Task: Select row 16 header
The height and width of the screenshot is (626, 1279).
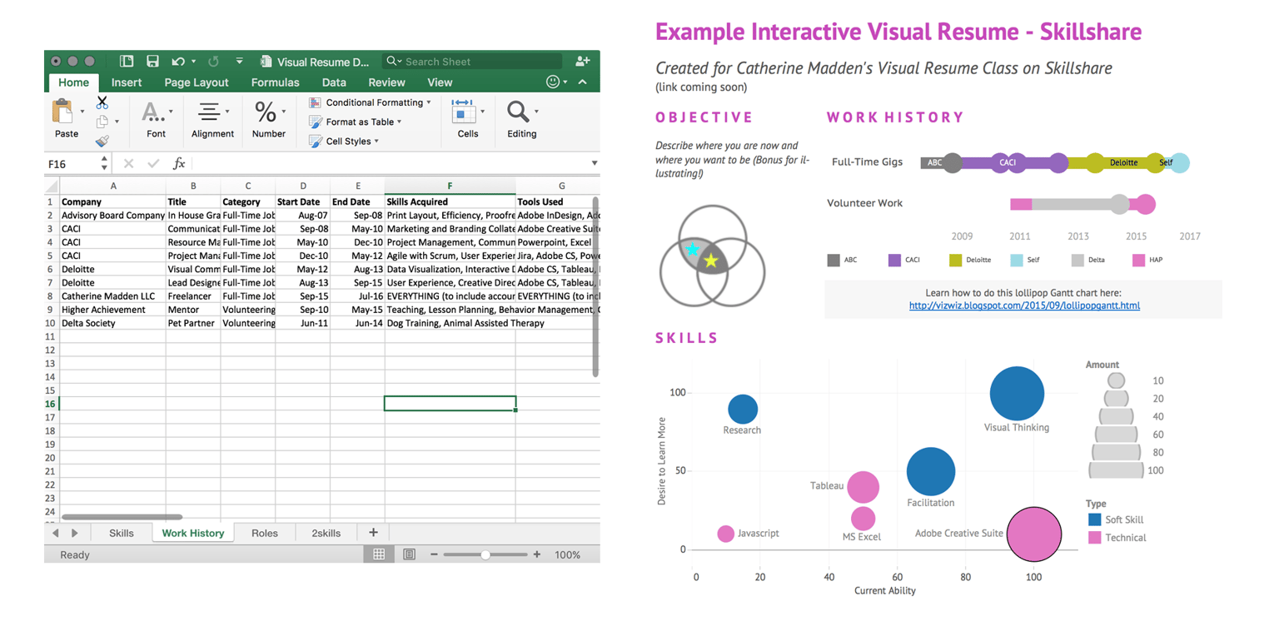Action: pyautogui.click(x=51, y=404)
